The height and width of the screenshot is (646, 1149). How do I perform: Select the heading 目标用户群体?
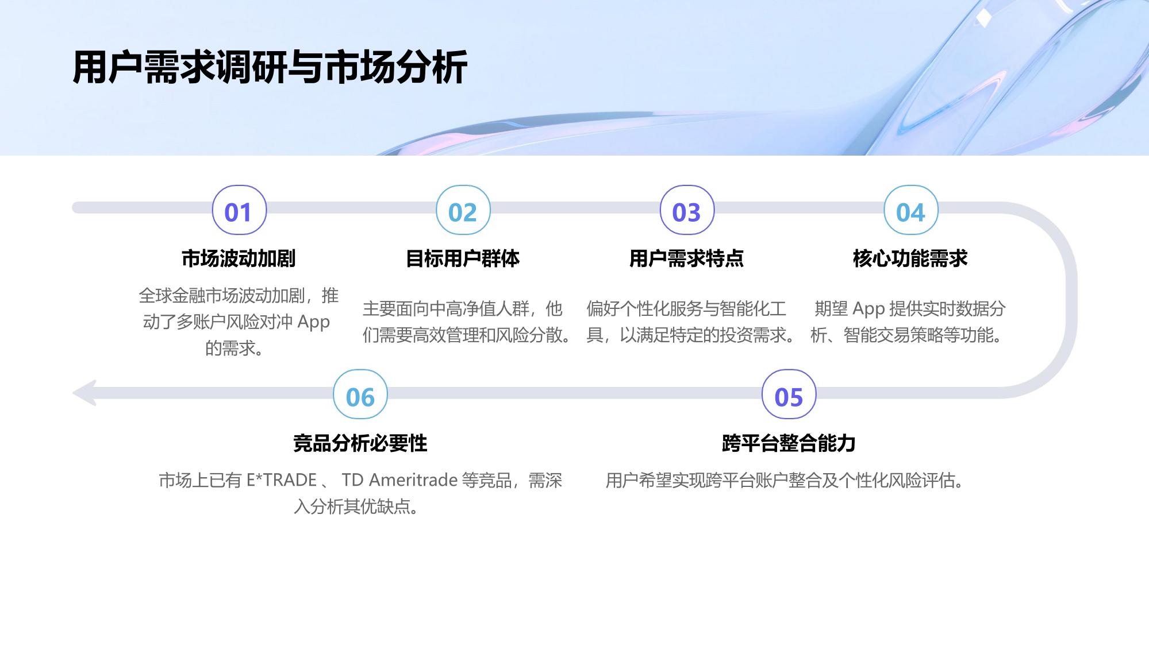463,258
